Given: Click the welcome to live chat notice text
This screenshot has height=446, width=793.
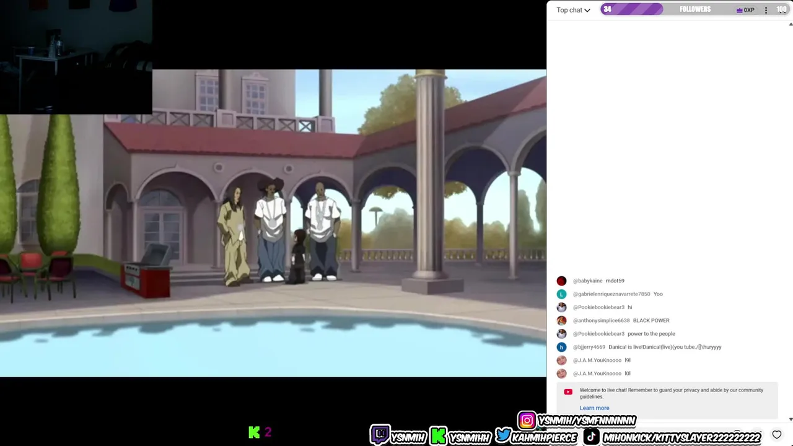Looking at the screenshot, I should click(x=671, y=393).
